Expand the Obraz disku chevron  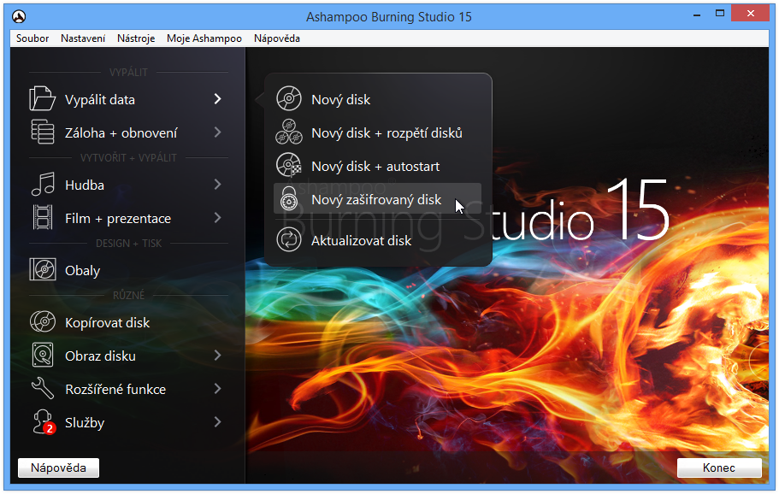[217, 355]
